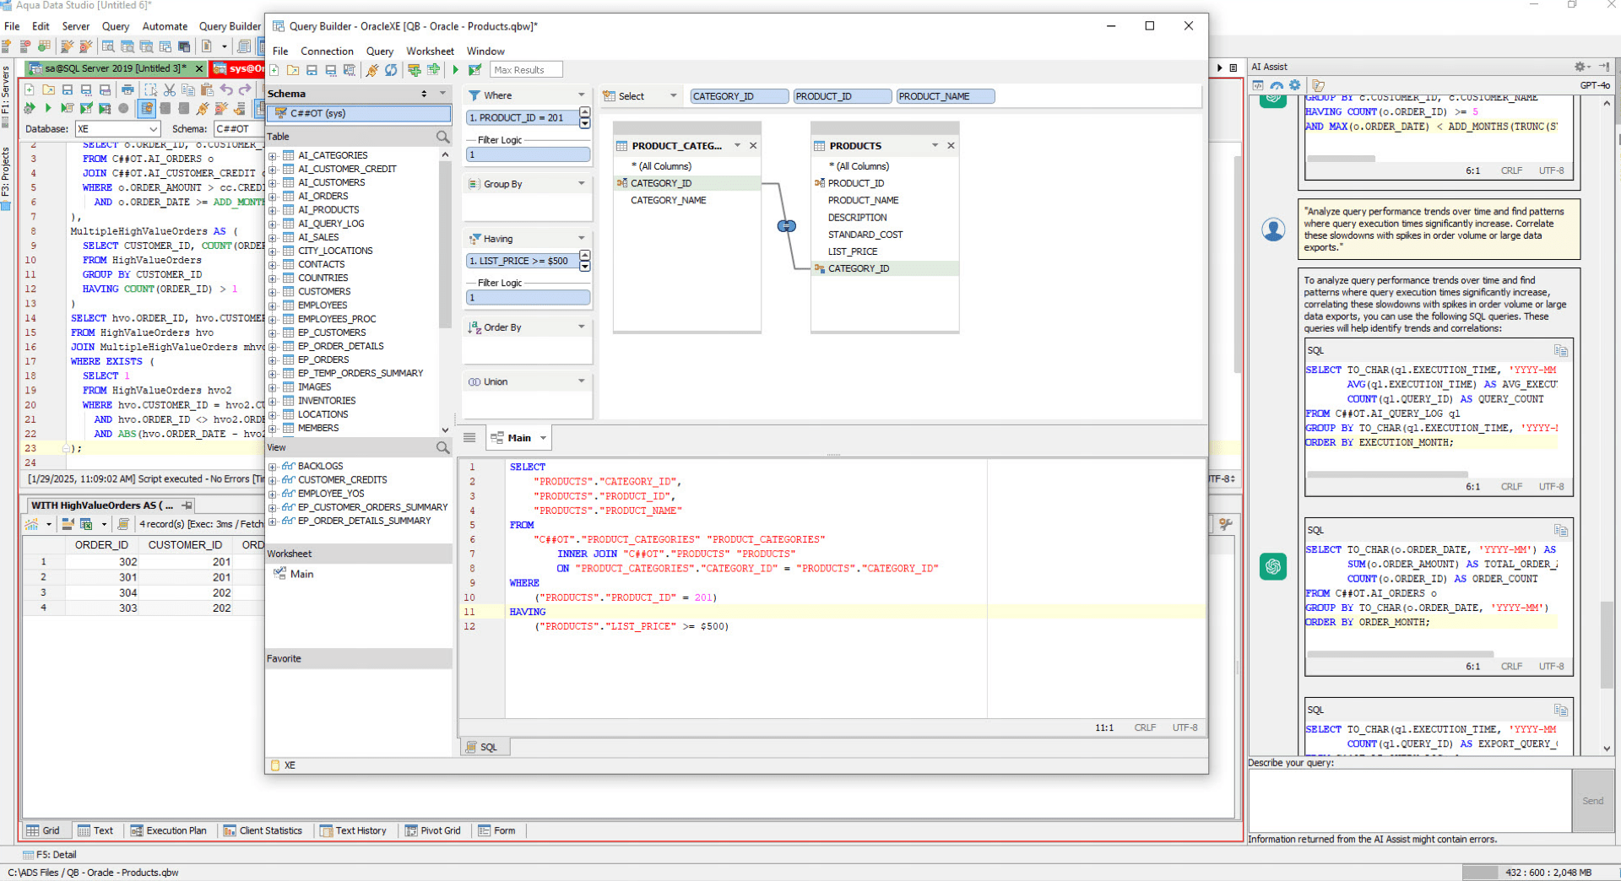Click inside the Describe your query field

pos(1410,800)
